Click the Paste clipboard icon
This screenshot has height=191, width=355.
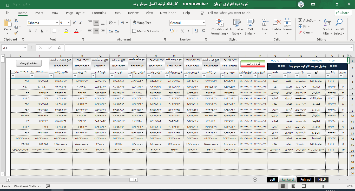coord(8,23)
